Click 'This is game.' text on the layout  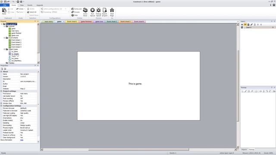(x=135, y=84)
